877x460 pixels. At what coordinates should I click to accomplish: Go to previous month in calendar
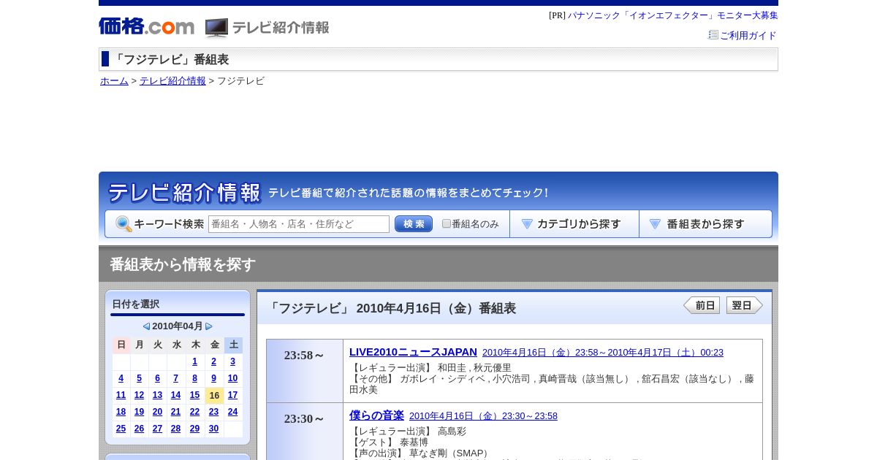coord(146,326)
